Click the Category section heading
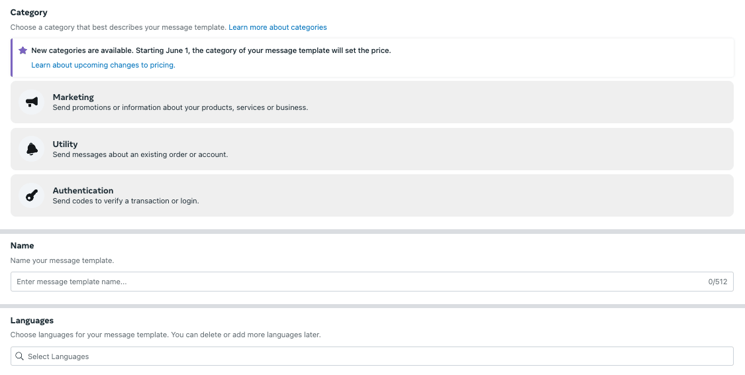 29,13
